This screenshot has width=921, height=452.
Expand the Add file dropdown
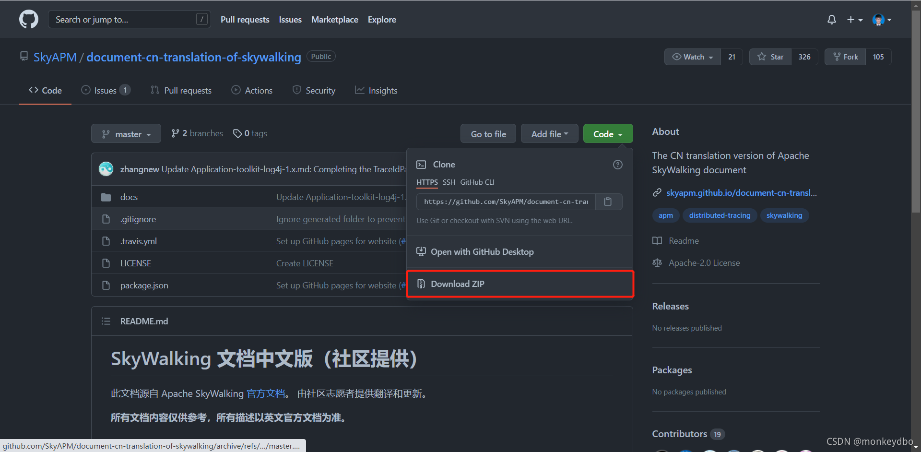point(550,134)
